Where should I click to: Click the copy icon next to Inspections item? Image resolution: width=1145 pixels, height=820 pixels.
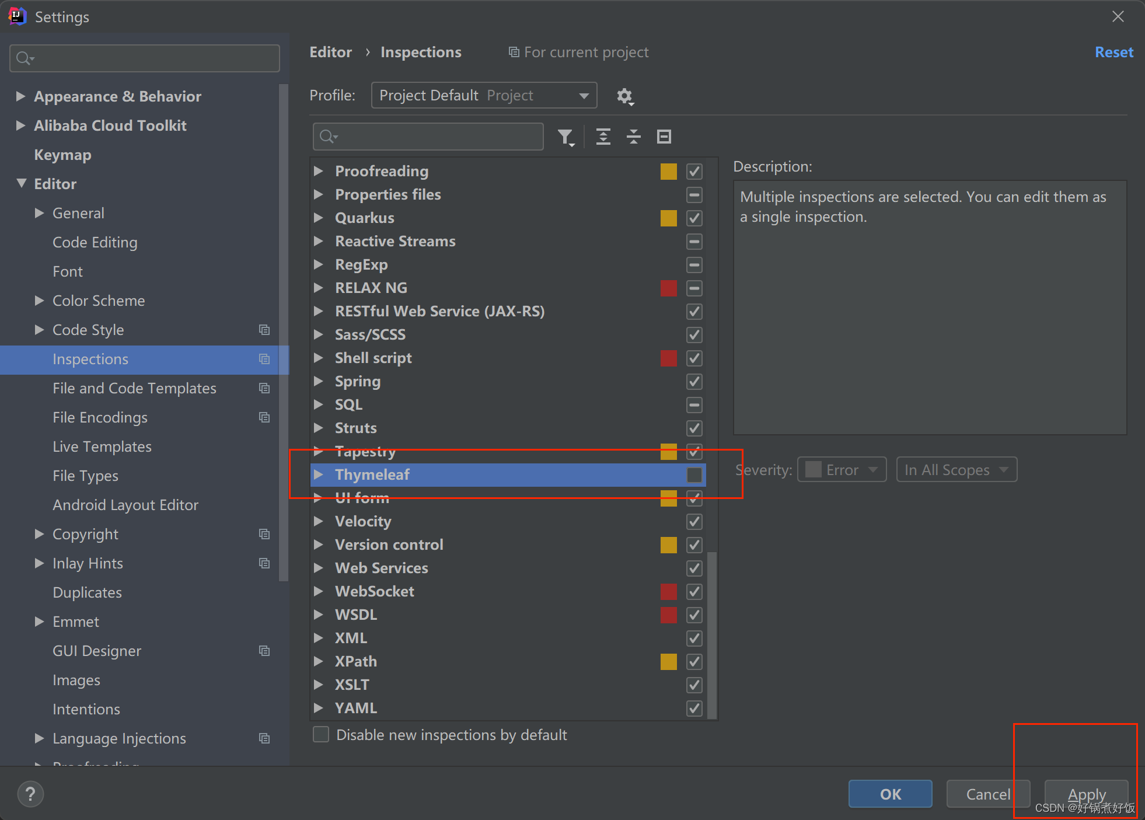coord(264,359)
